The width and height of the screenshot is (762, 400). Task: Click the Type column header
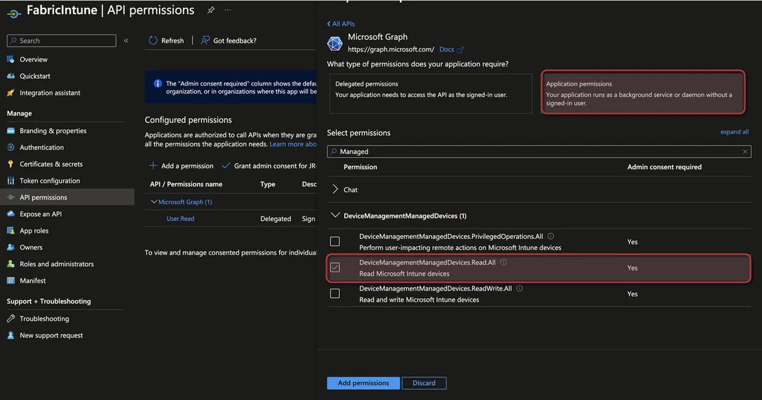tap(268, 185)
